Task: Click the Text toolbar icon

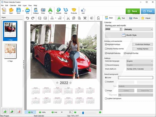Action: click(x=50, y=11)
